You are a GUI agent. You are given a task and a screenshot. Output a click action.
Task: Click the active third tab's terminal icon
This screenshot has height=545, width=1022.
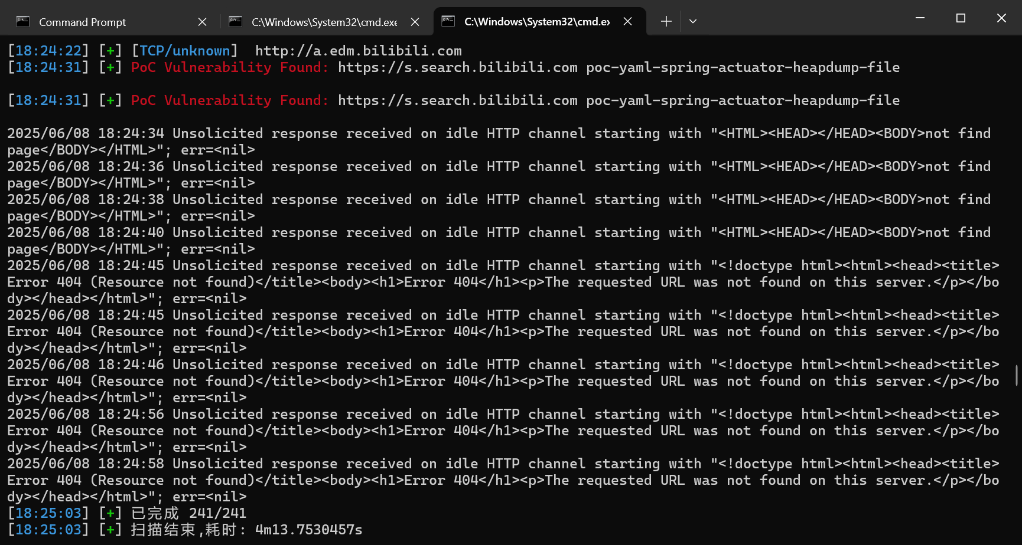(x=448, y=21)
